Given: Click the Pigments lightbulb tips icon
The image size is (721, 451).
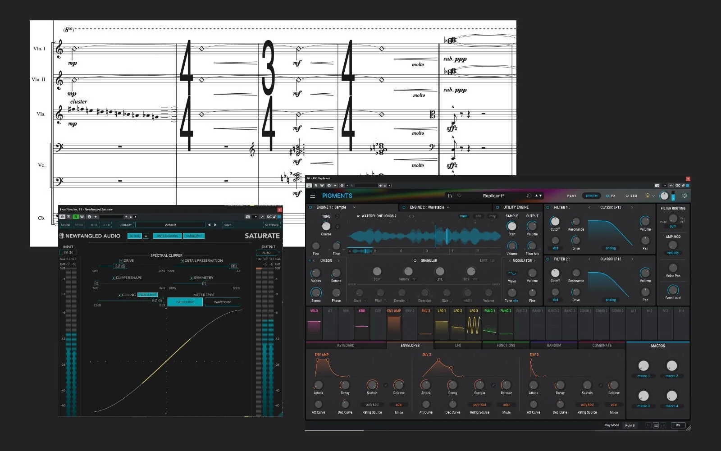Looking at the screenshot, I should pyautogui.click(x=648, y=196).
